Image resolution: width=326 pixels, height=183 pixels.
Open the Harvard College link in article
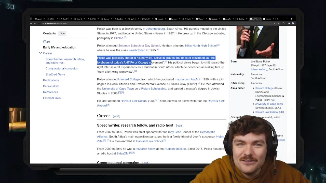(x=129, y=79)
